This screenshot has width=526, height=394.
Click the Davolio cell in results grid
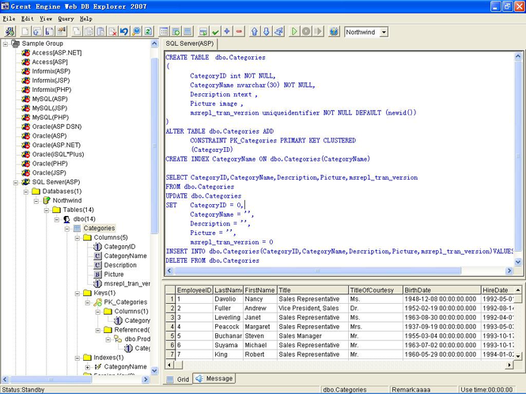(x=228, y=299)
